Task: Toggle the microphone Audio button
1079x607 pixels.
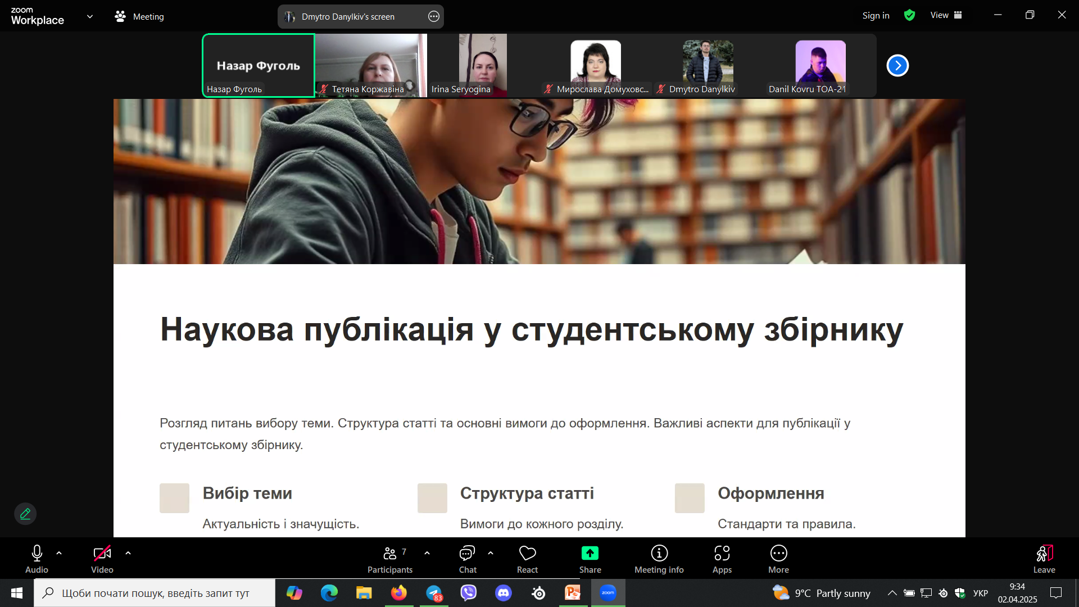Action: pyautogui.click(x=37, y=559)
